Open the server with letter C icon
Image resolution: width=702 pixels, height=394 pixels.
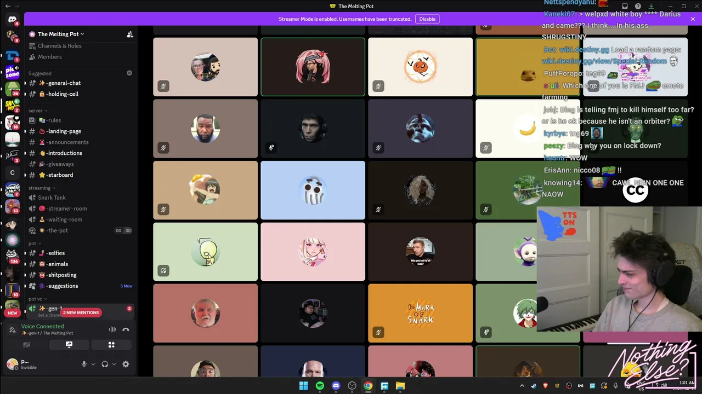pos(12,173)
